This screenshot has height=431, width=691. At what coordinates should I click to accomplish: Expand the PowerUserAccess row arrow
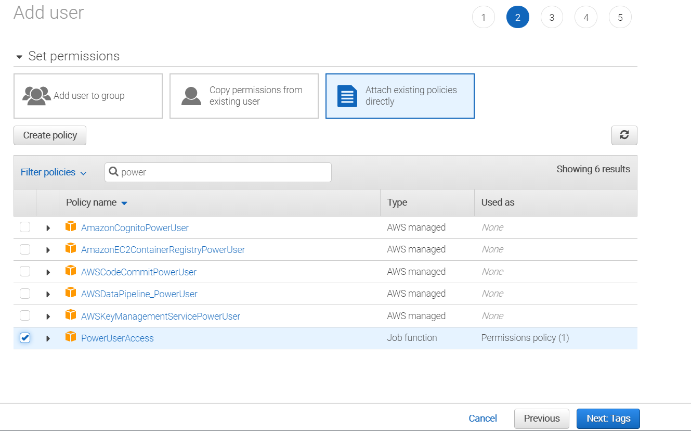coord(48,339)
